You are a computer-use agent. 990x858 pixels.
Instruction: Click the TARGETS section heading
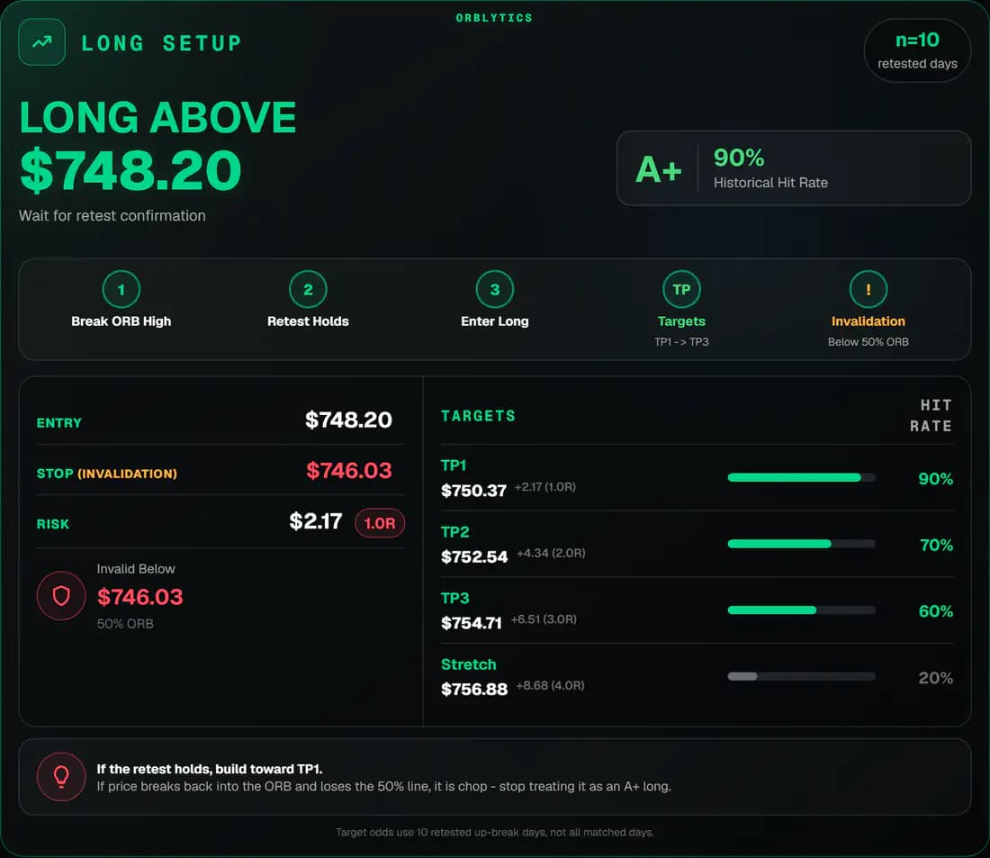[478, 416]
